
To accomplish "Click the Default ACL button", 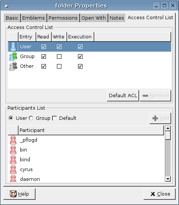I will point(123,96).
